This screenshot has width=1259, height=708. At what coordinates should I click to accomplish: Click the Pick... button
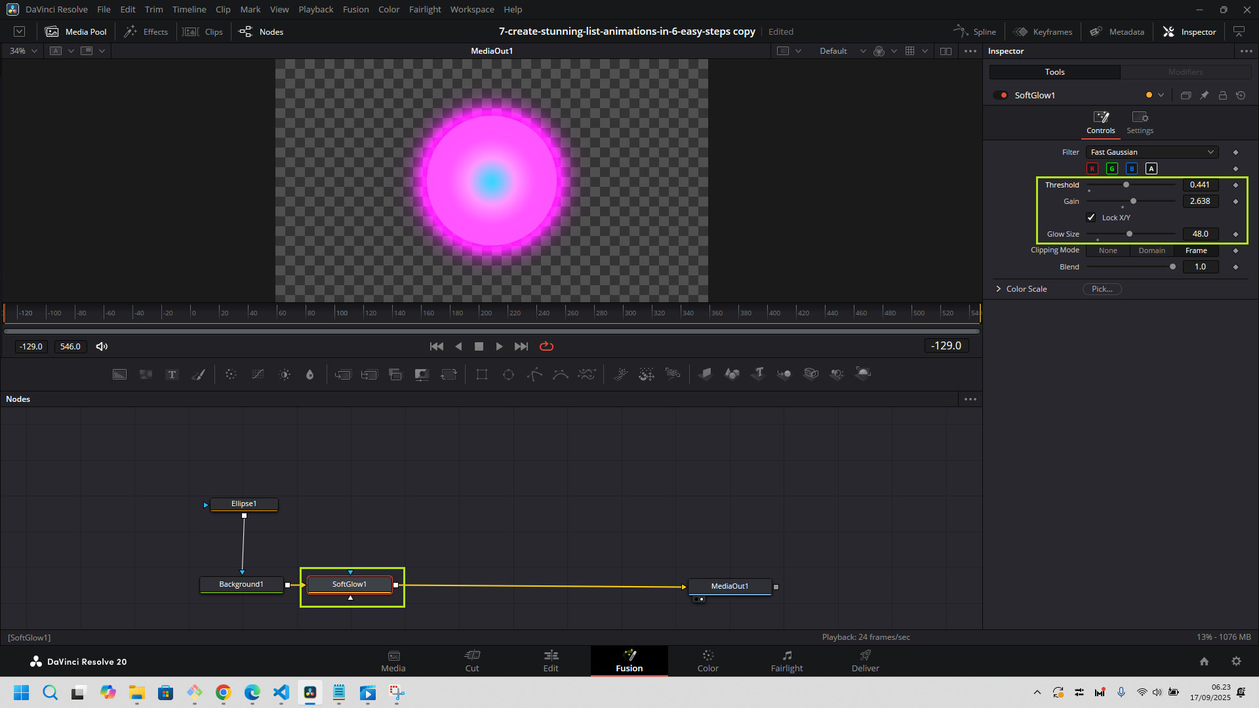point(1102,289)
